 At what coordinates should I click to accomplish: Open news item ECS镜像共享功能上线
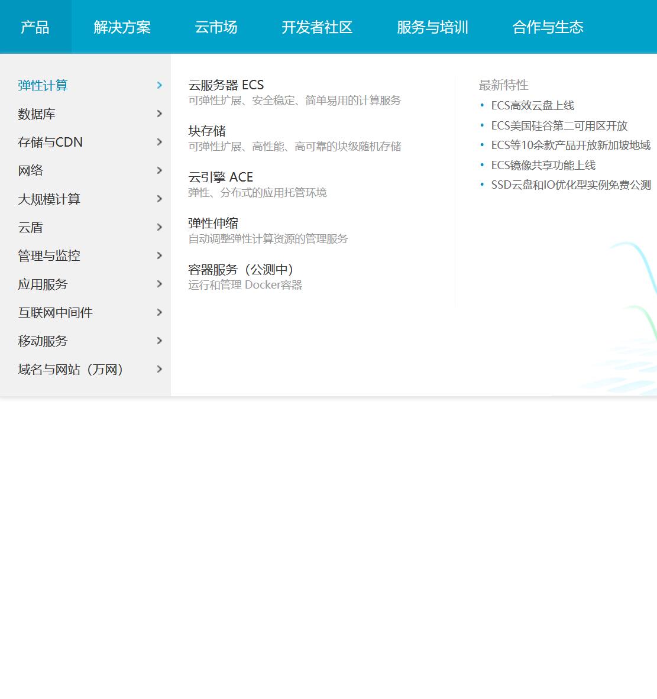point(543,165)
